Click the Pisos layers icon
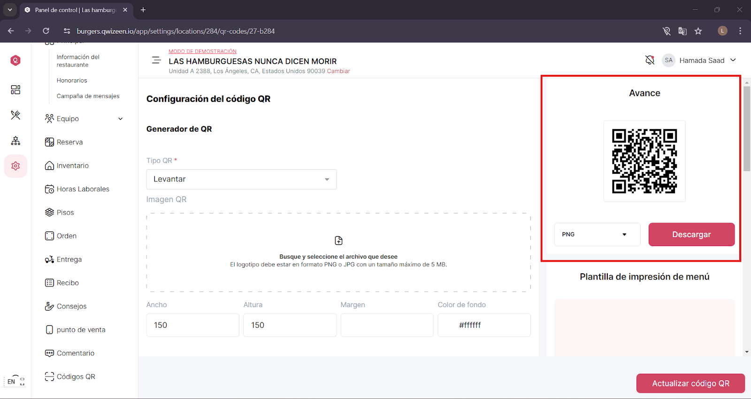The image size is (751, 399). (49, 212)
